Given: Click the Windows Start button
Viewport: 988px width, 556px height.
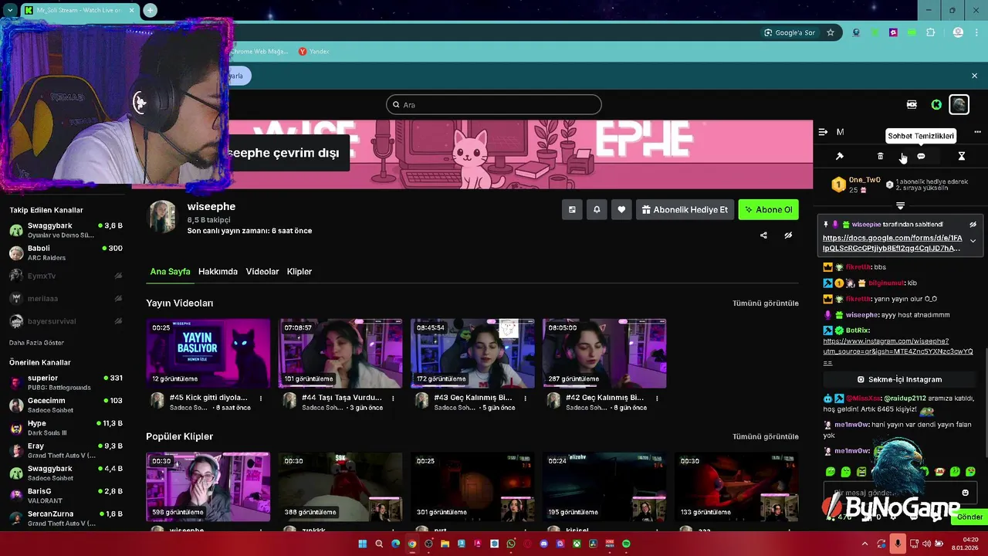Looking at the screenshot, I should point(362,544).
